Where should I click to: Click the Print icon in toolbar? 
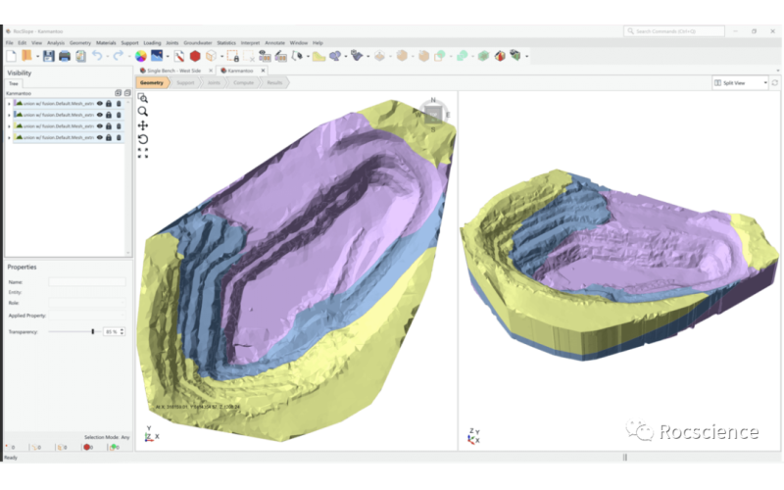(x=64, y=56)
